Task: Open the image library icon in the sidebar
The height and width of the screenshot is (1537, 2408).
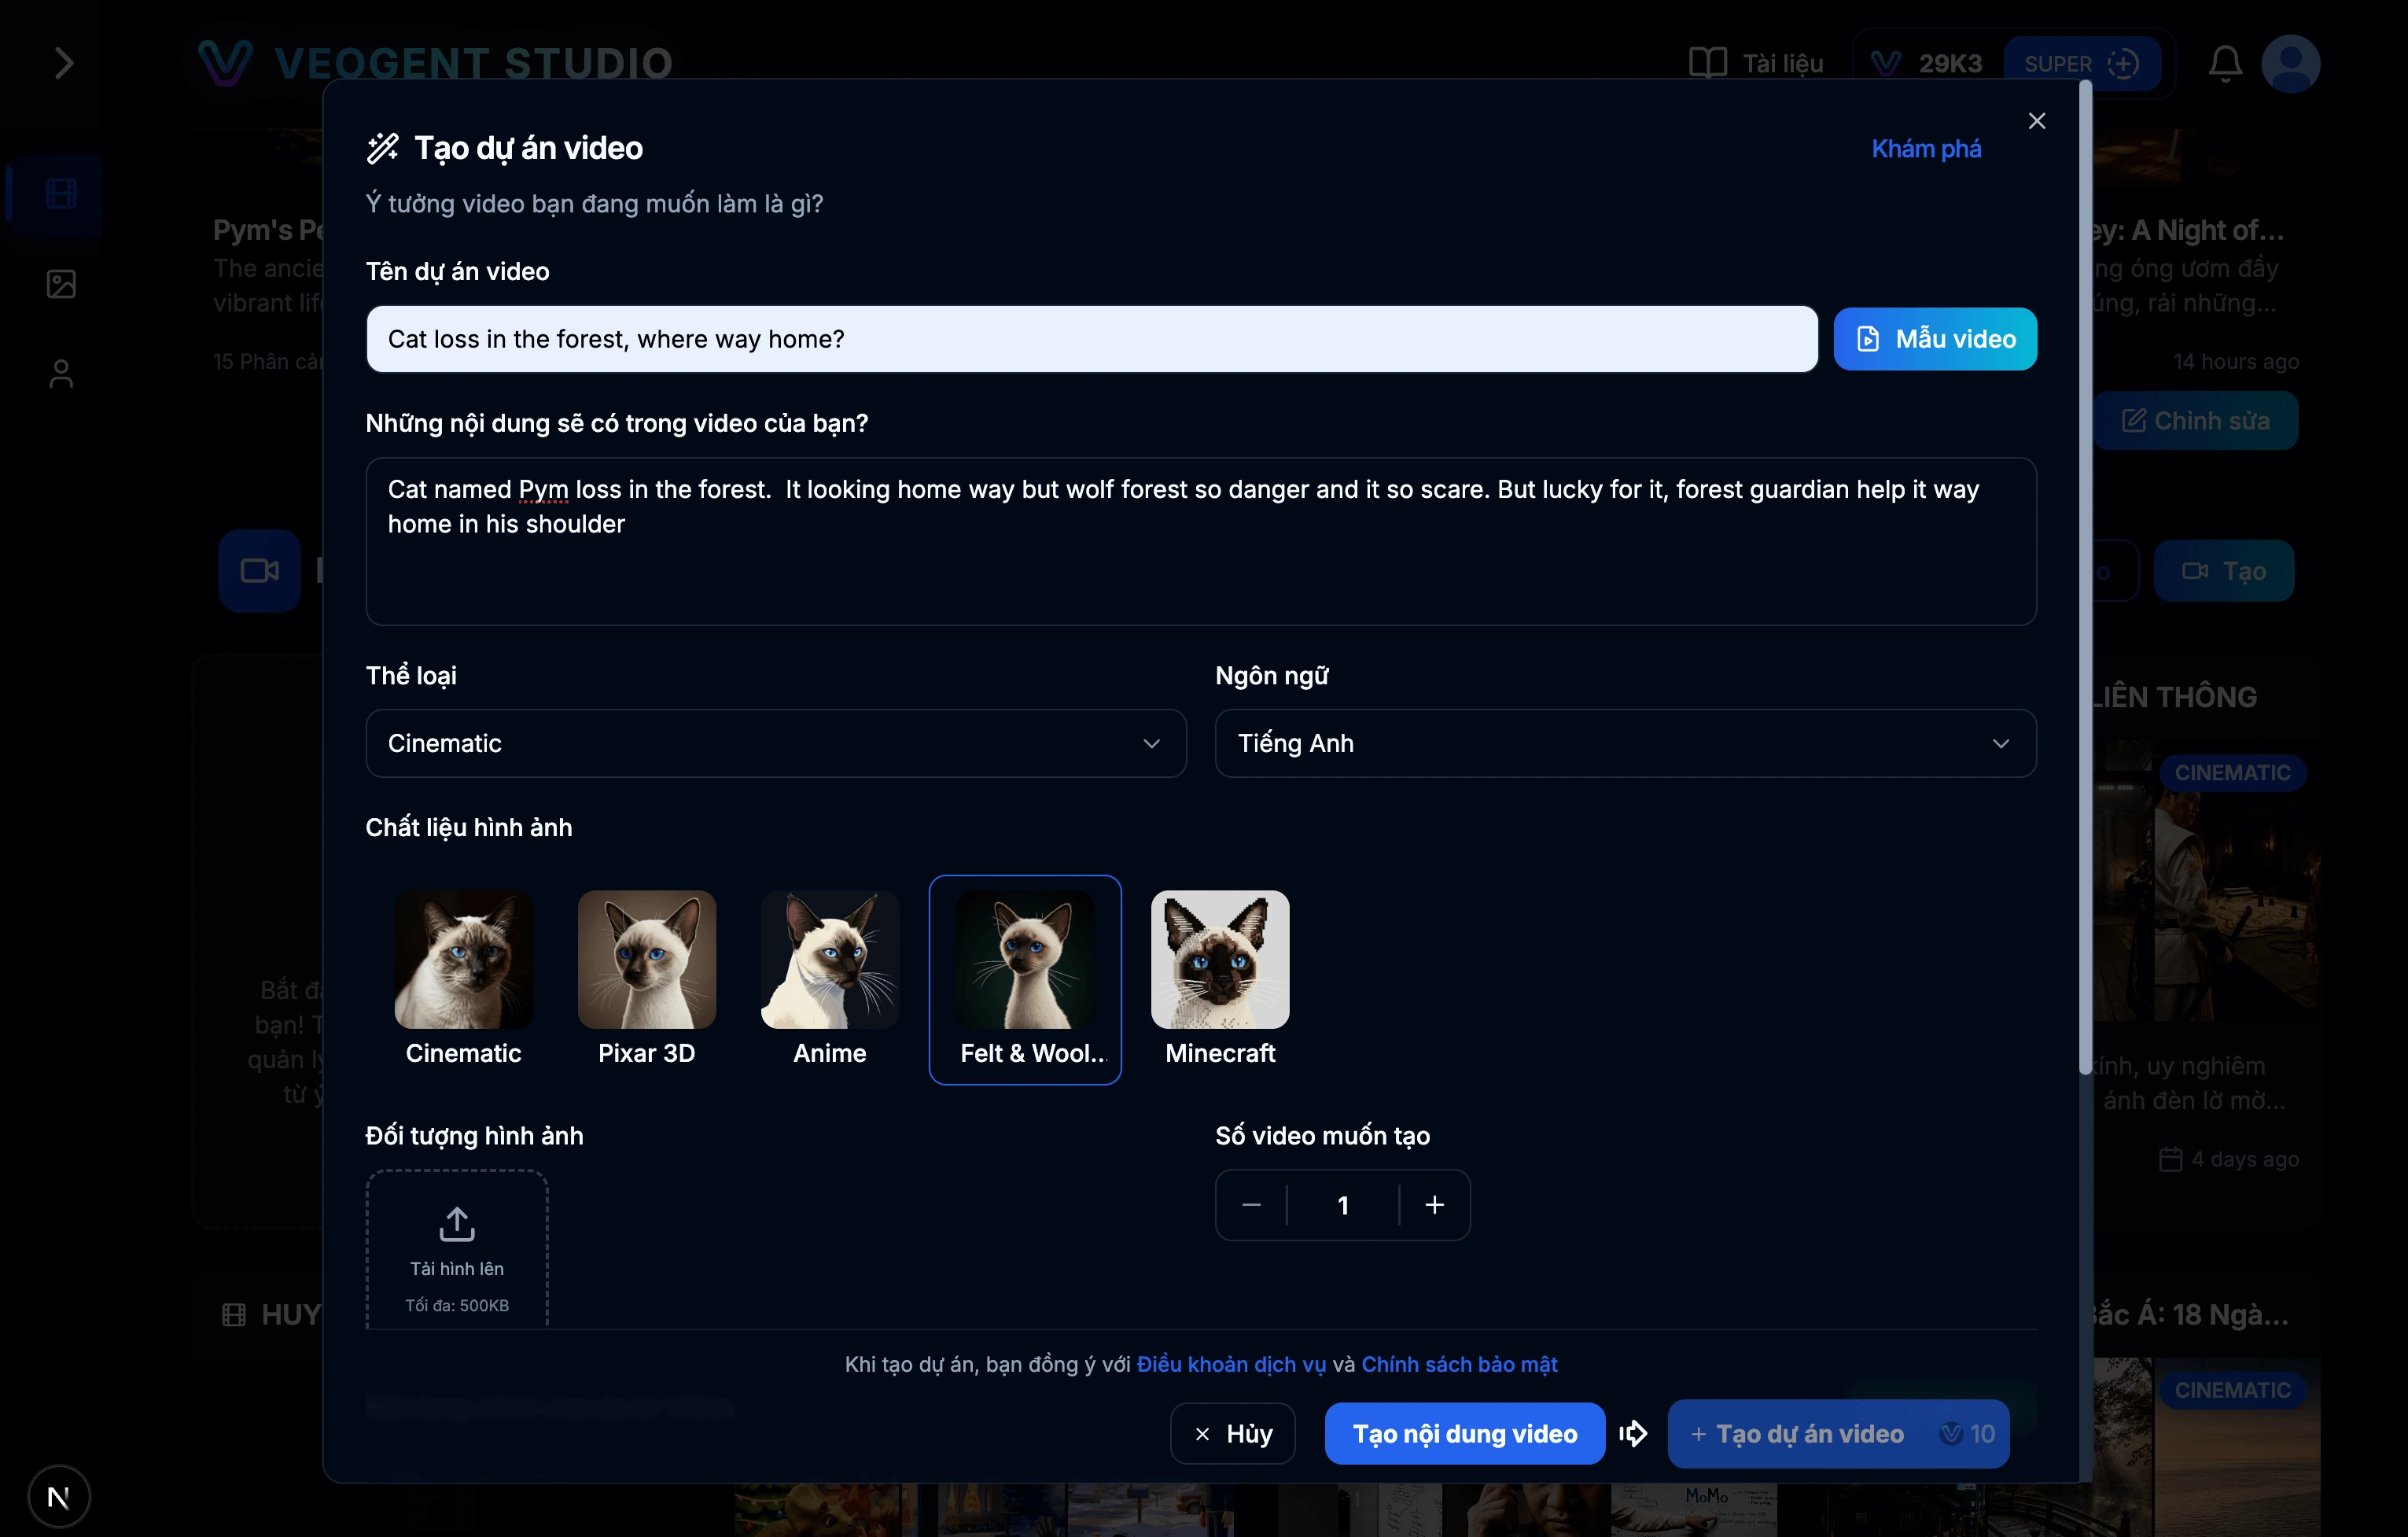Action: click(x=60, y=283)
